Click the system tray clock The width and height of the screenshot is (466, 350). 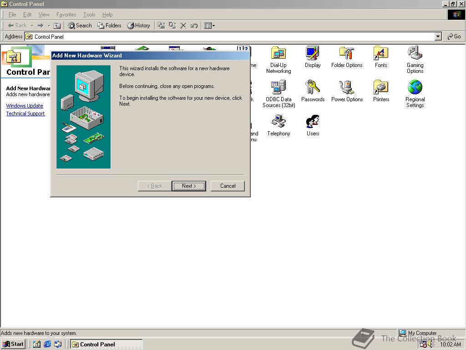coord(450,345)
